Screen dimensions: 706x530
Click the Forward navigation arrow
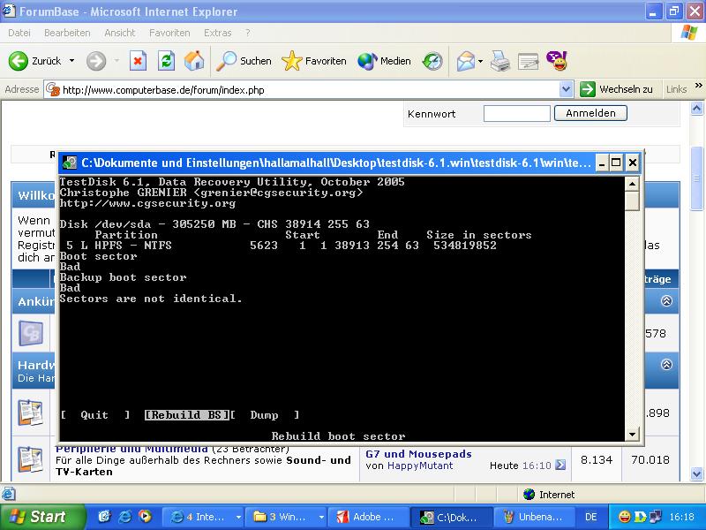coord(96,61)
